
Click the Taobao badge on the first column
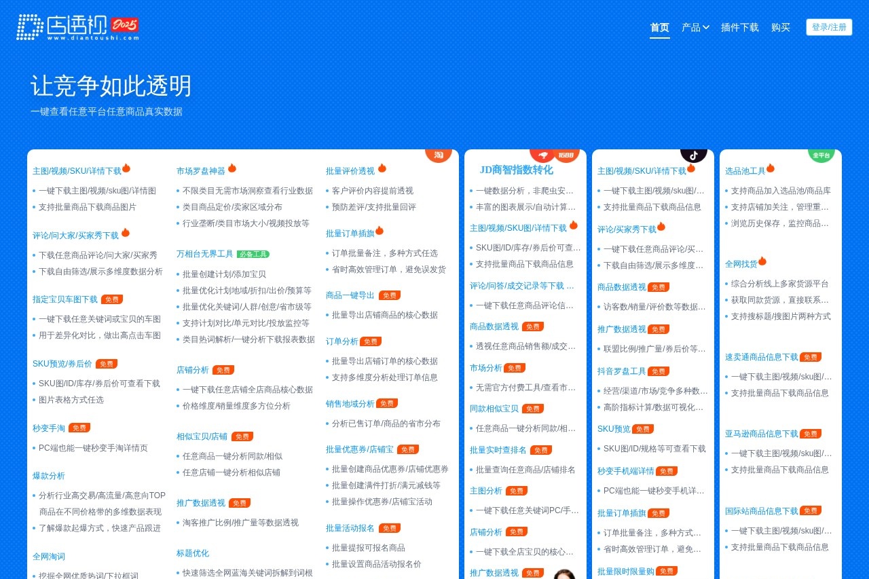coord(440,155)
